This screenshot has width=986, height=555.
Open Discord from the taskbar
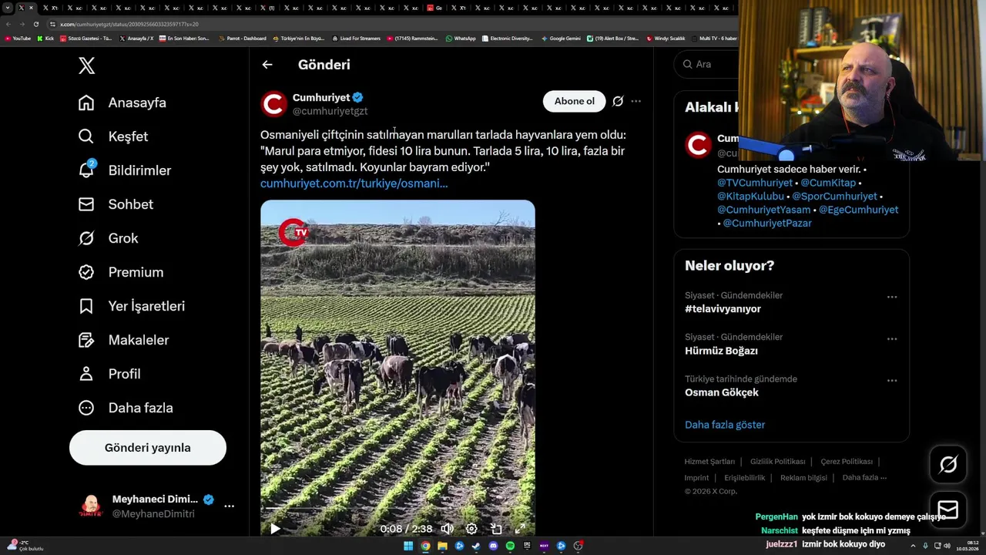click(493, 546)
